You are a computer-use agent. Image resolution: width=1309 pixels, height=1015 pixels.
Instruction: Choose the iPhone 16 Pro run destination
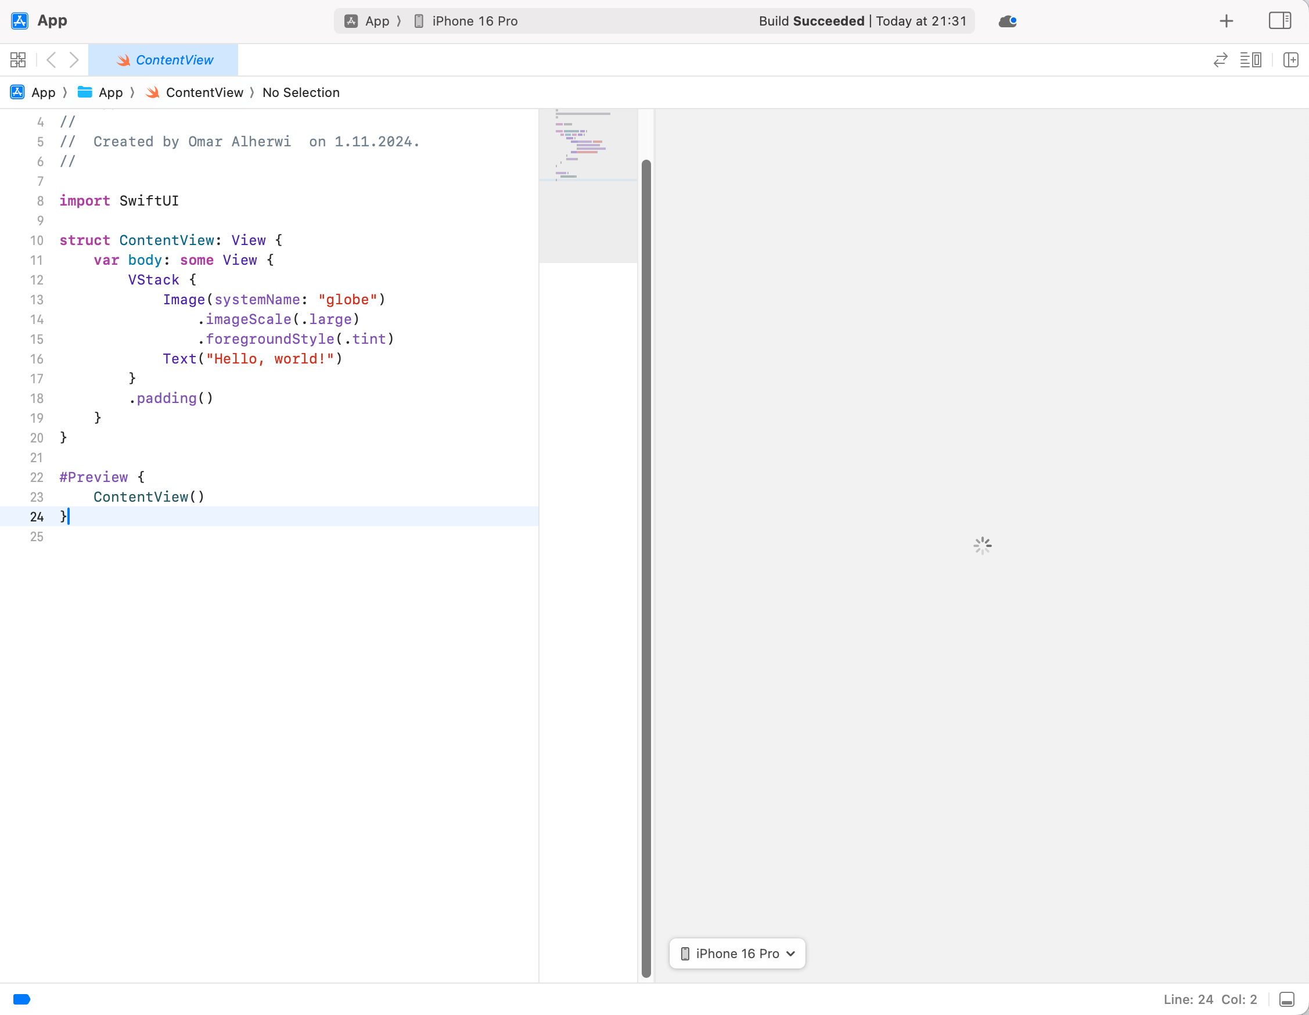pyautogui.click(x=466, y=21)
